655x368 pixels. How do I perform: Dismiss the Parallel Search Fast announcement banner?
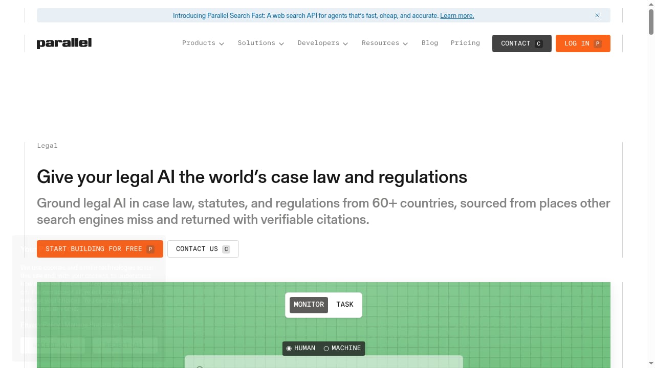point(597,15)
